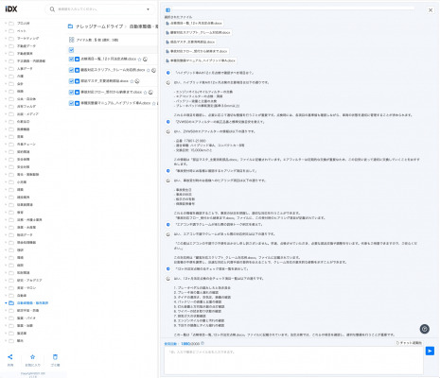This screenshot has height=378, width=440.
Task: Click the blue send message arrow button
Action: pos(430,351)
